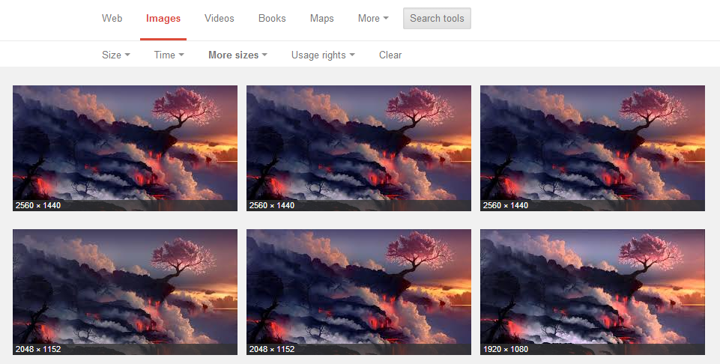
Task: Expand the More search categories menu
Action: coord(373,19)
